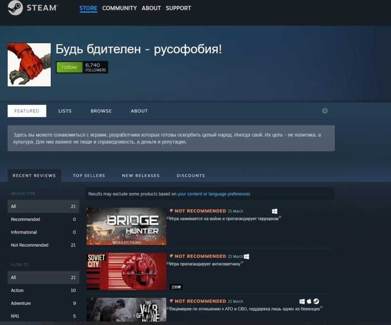Click 'NOT RECOMMENDED' label on Soviet City review
Viewport: 391px width, 325px height.
pyautogui.click(x=200, y=256)
